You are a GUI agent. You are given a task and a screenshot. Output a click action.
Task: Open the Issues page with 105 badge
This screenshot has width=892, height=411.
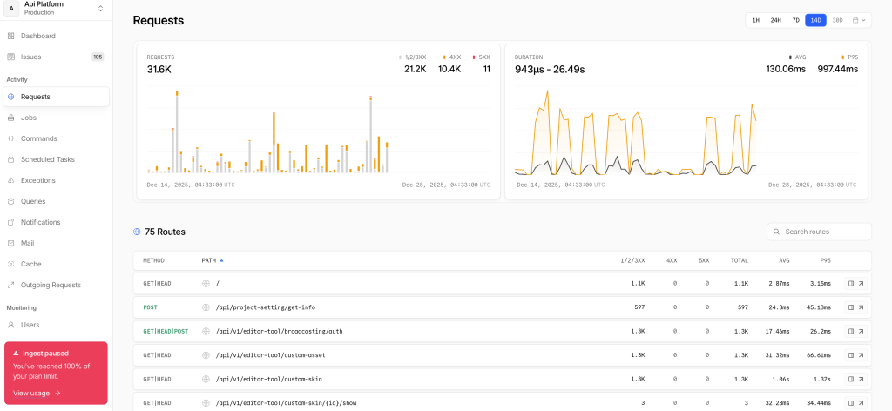(31, 57)
